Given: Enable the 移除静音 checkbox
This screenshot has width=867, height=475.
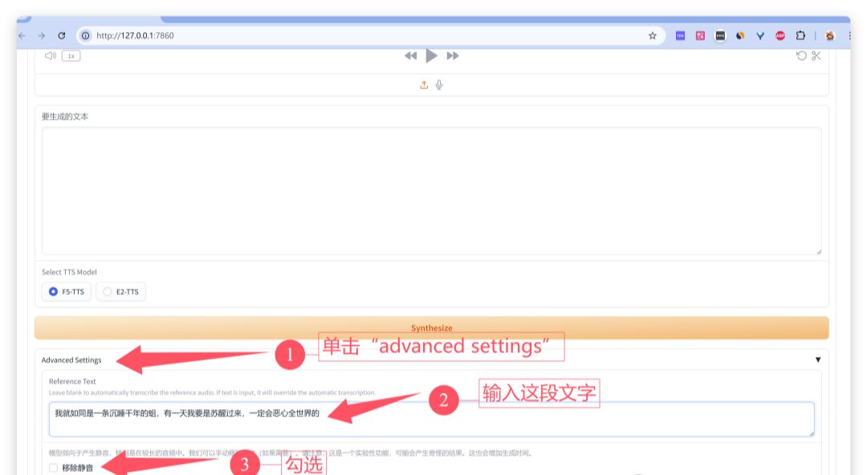Looking at the screenshot, I should [x=53, y=468].
